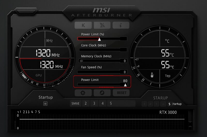
Task: Click the Kombustor flame icon button
Action: 102,25
